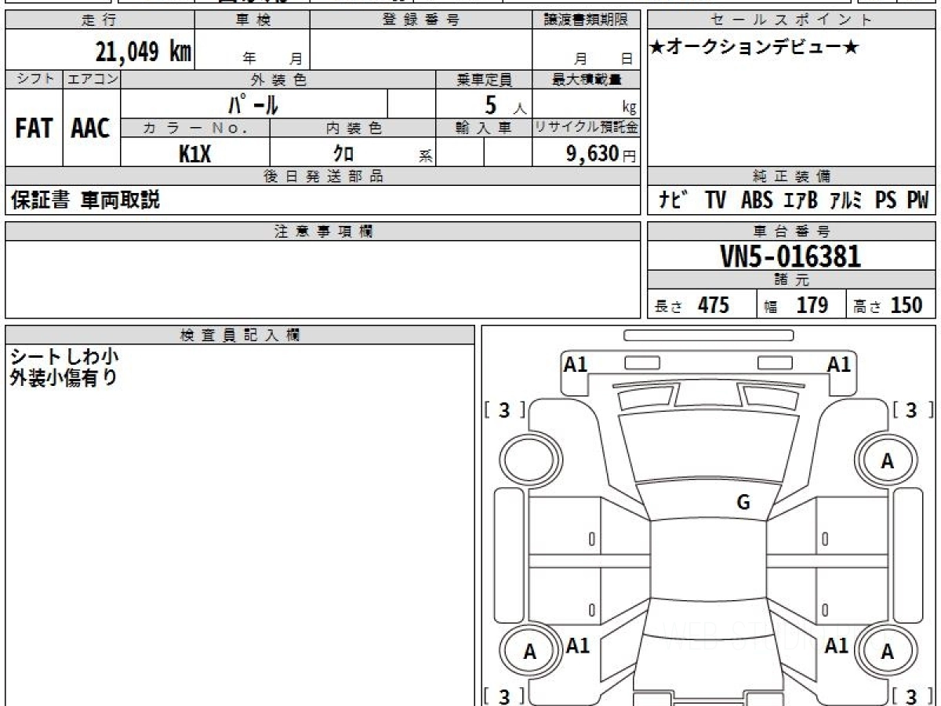Select the PS equipment label
This screenshot has height=706, width=941.
(x=885, y=200)
